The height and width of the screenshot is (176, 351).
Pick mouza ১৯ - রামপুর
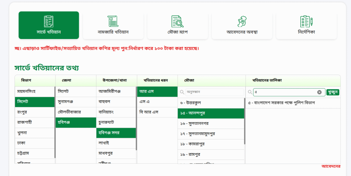211,154
